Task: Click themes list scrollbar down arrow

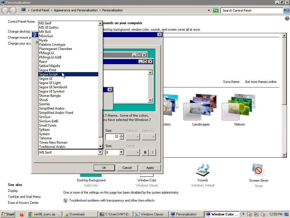Action: coord(284,155)
